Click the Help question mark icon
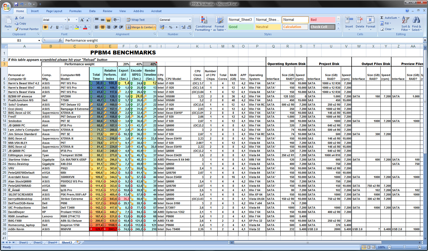 (x=407, y=11)
